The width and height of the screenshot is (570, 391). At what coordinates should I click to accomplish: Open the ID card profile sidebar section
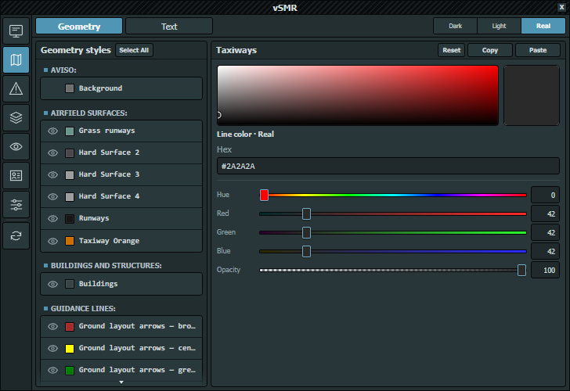point(16,176)
